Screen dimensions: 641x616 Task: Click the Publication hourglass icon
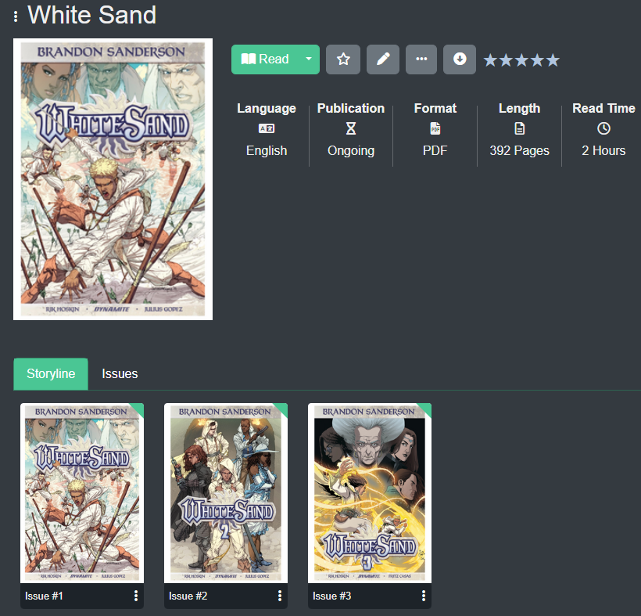(351, 128)
